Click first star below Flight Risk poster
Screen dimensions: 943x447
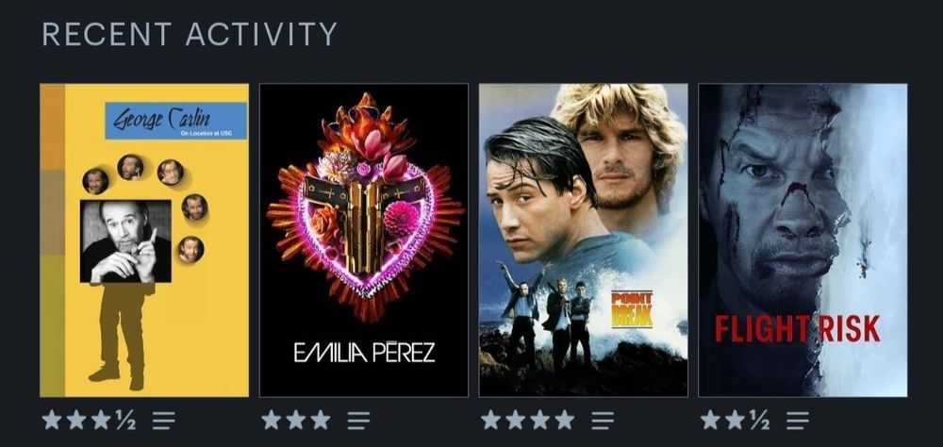(710, 420)
